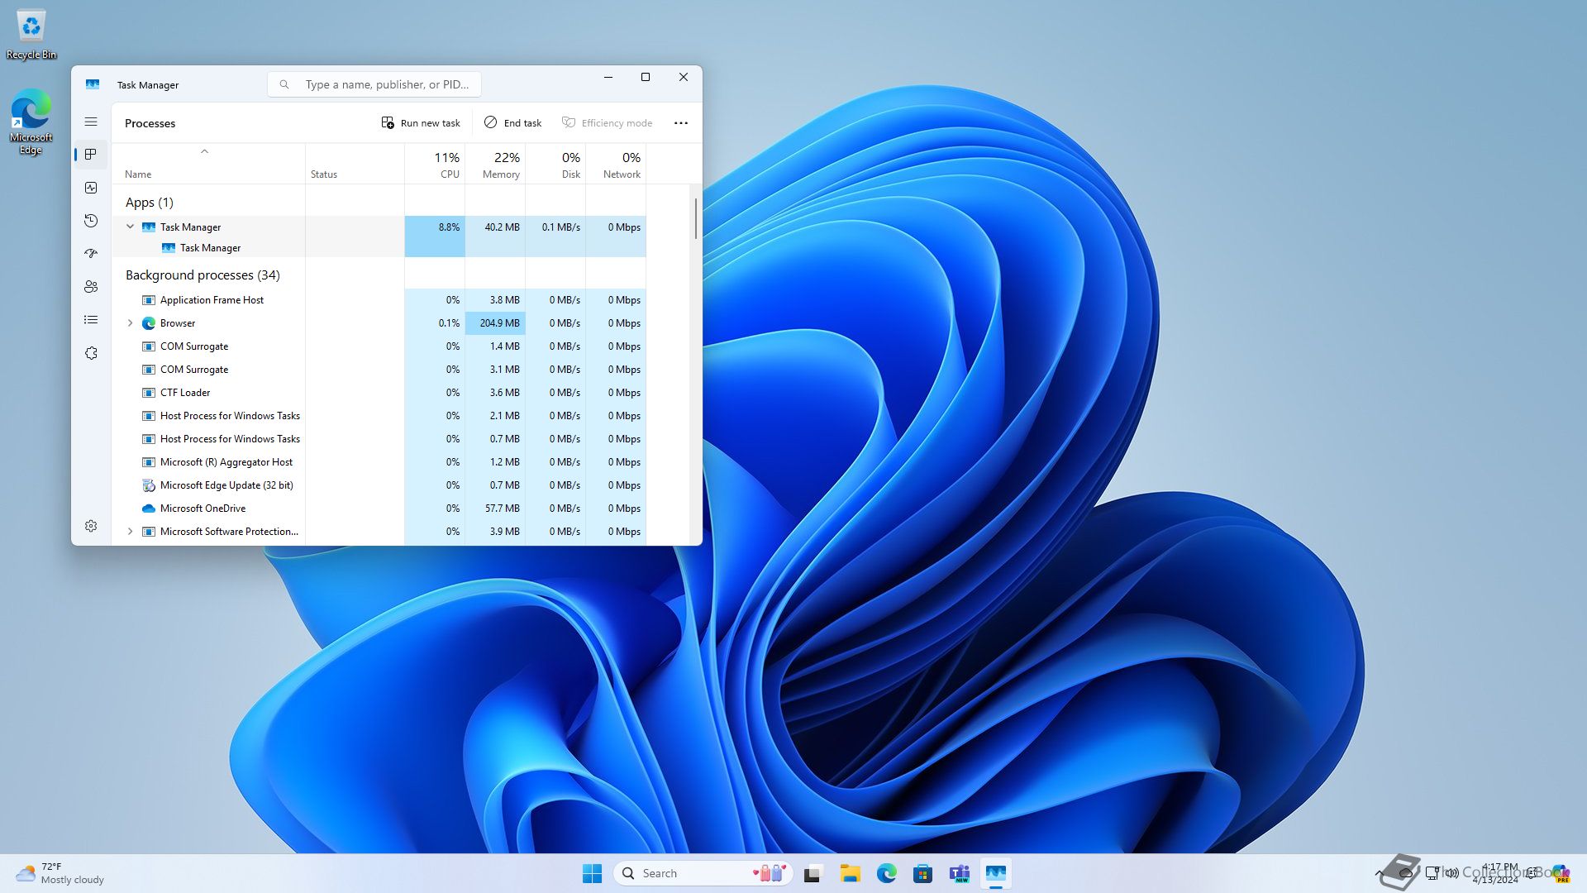Click the volume speaker tray icon
The height and width of the screenshot is (893, 1587).
(1452, 873)
